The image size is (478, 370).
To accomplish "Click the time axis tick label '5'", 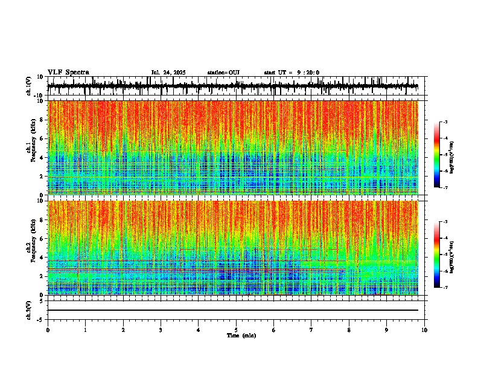I will tap(236, 330).
